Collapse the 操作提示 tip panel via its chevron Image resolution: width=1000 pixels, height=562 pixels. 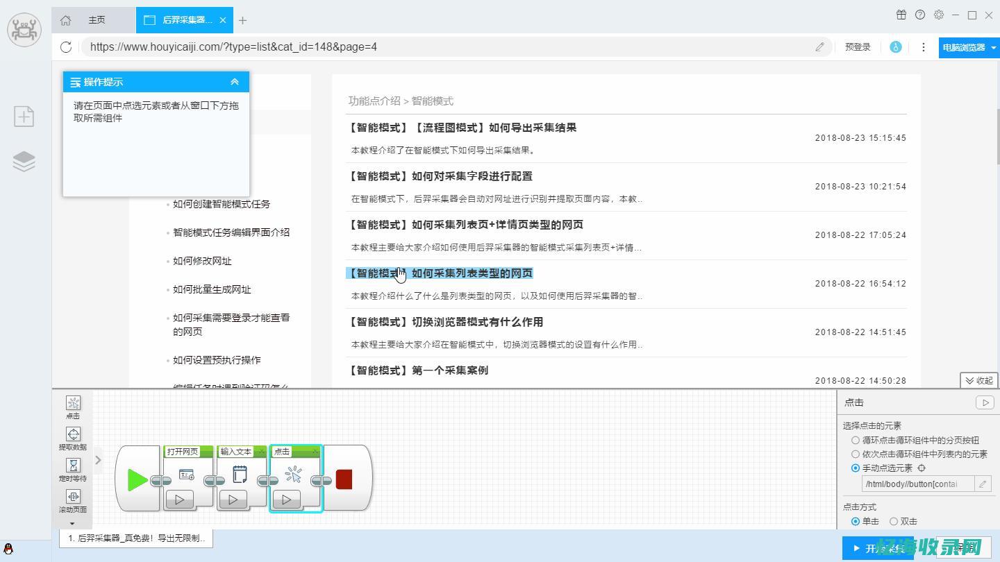pyautogui.click(x=235, y=81)
